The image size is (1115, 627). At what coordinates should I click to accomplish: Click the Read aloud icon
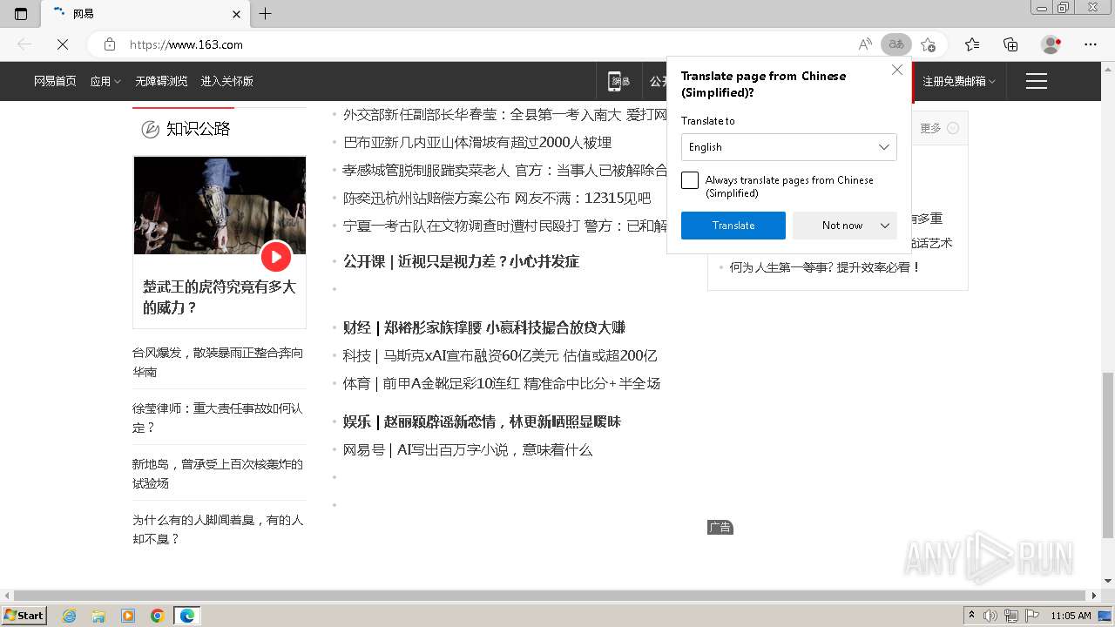[x=865, y=44]
